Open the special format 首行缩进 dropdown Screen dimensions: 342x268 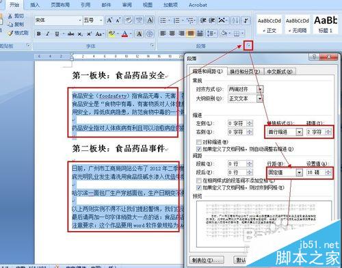pyautogui.click(x=299, y=132)
